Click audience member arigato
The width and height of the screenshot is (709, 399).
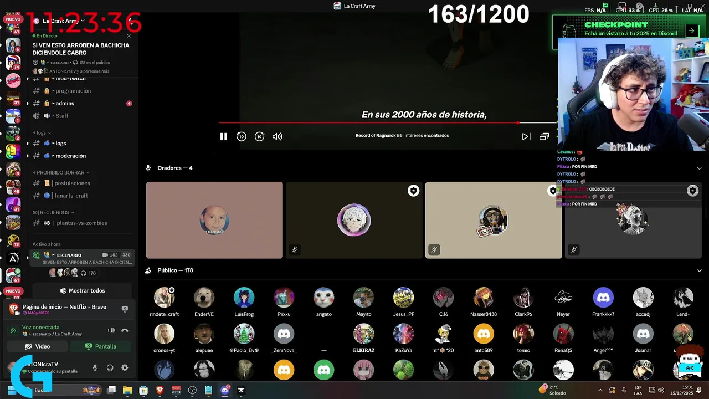(x=324, y=302)
